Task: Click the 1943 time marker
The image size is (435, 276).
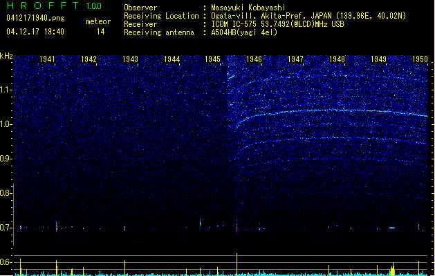Action: (x=130, y=59)
